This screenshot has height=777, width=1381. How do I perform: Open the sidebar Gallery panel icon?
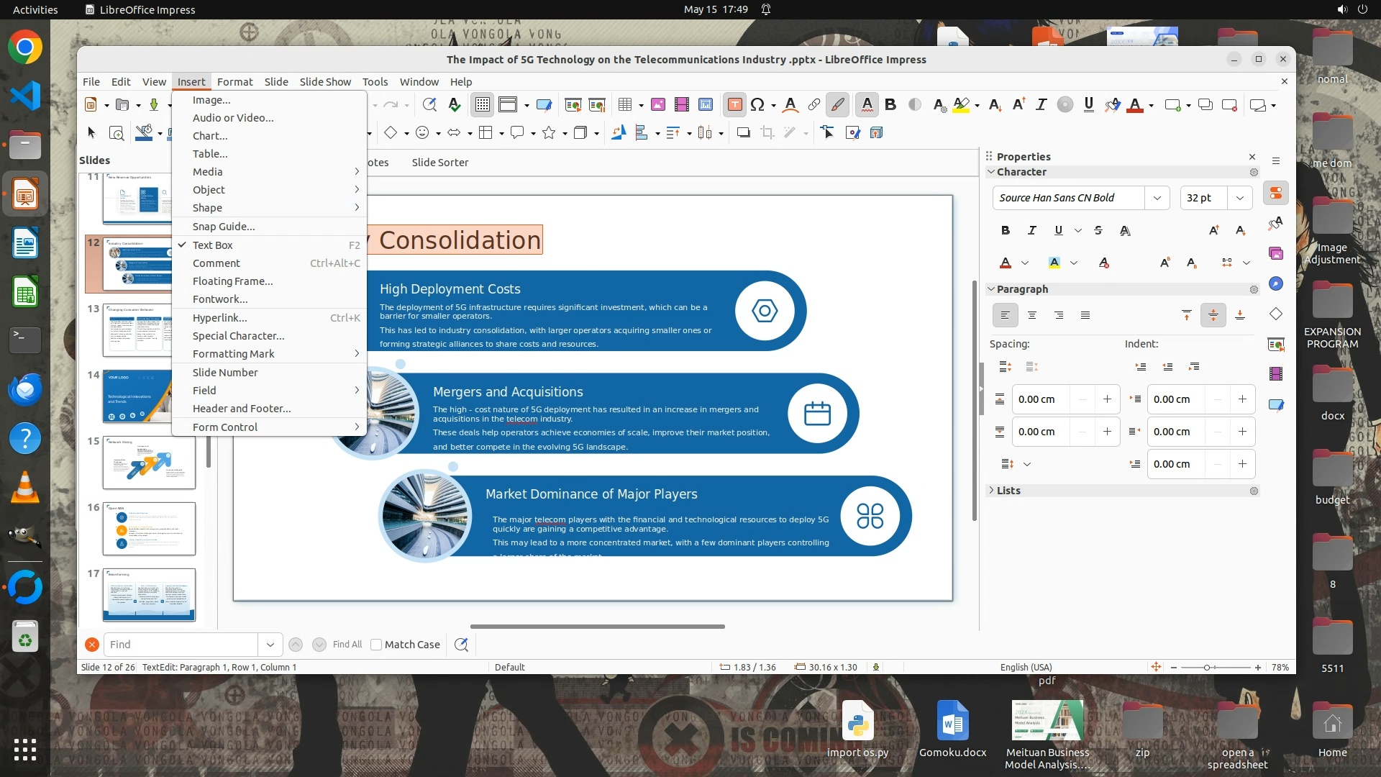tap(1275, 253)
